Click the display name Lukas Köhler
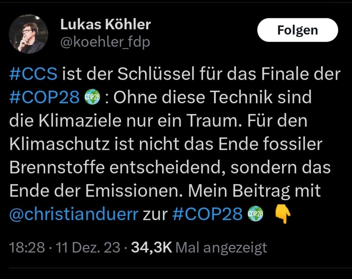Image resolution: width=352 pixels, height=279 pixels. 106,24
